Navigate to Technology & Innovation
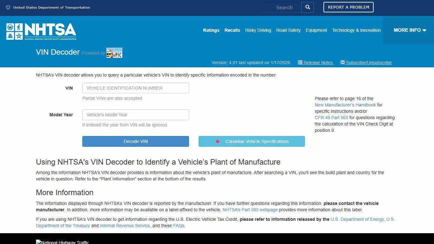This screenshot has height=244, width=434. (x=356, y=30)
